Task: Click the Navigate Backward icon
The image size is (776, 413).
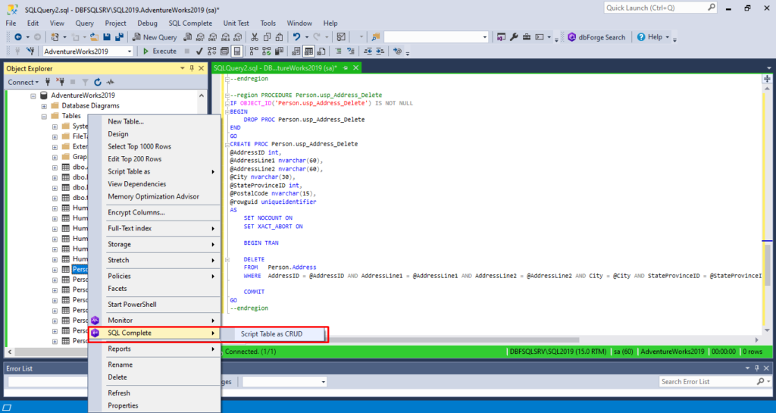Action: tap(18, 37)
